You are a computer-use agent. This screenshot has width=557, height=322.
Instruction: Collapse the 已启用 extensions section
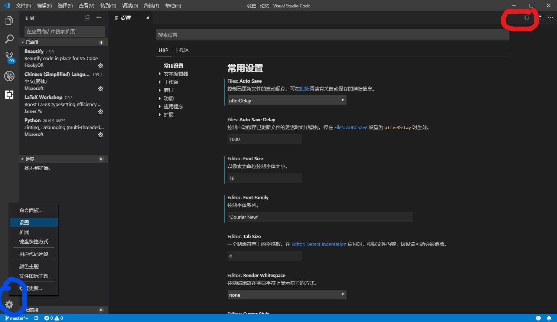63,42
